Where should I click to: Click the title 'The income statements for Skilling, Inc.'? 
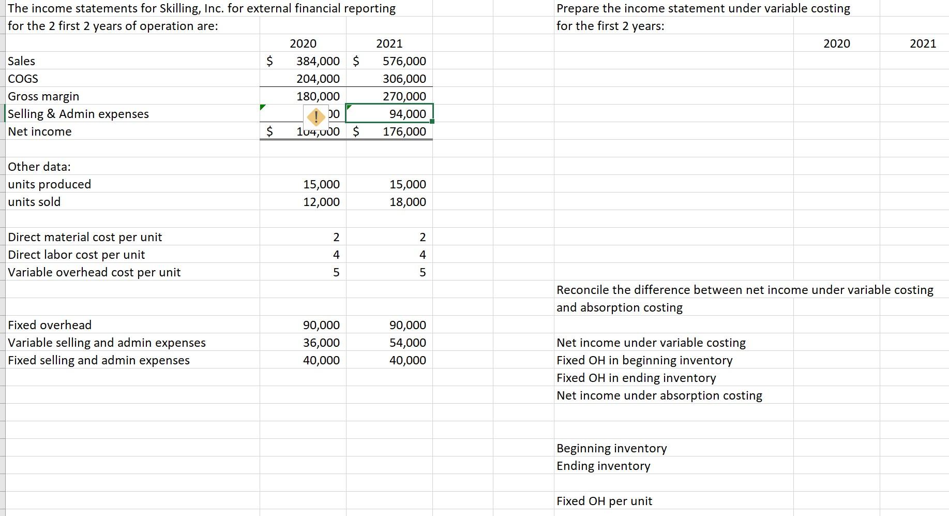pos(202,8)
